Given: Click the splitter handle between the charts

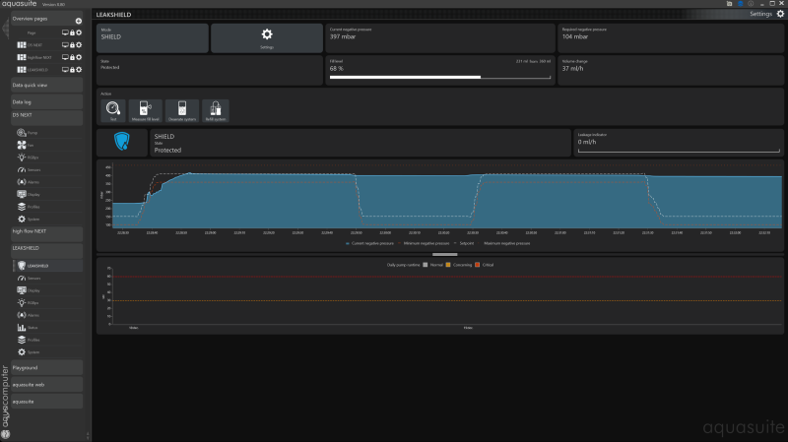Looking at the screenshot, I should point(445,255).
